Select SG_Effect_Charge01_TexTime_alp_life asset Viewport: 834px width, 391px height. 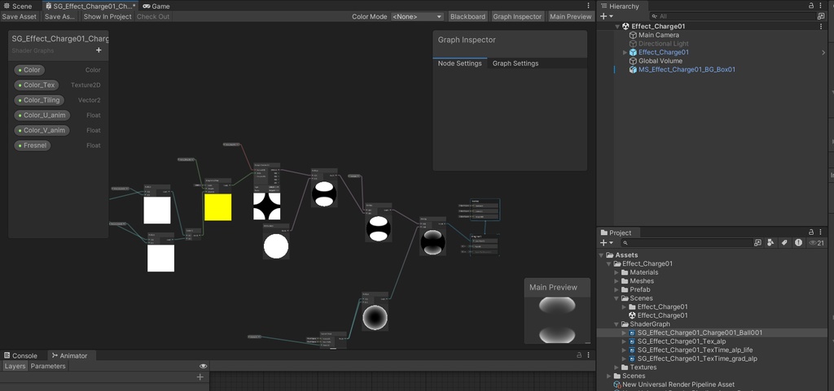[x=695, y=350]
